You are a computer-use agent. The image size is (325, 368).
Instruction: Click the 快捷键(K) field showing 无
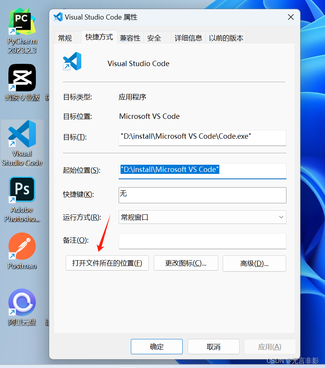coord(203,195)
